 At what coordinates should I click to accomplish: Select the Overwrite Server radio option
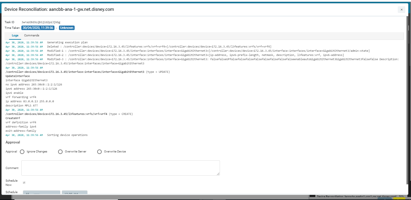pyautogui.click(x=60, y=152)
